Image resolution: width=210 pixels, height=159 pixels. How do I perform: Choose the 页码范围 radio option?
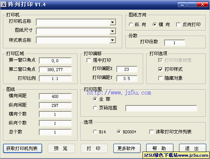pos(95,108)
